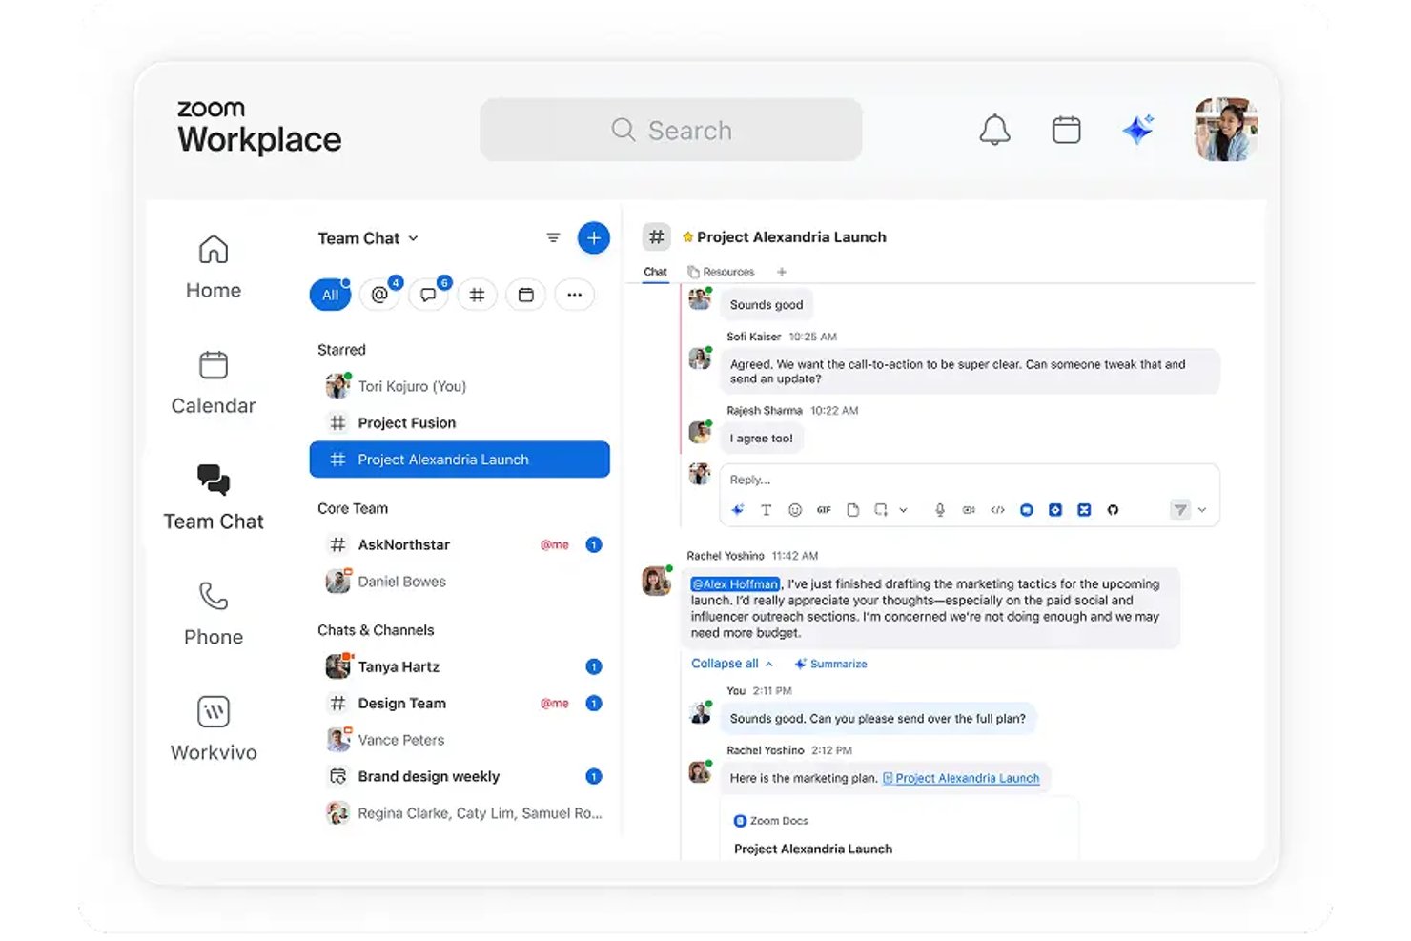Open Workvivo from the sidebar
Viewport: 1411px width, 941px height.
[214, 729]
